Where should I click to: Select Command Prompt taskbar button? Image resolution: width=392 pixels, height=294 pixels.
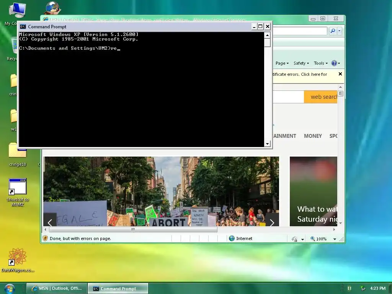tap(118, 289)
